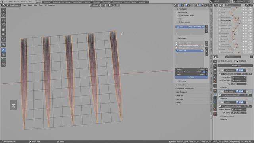
Task: Switch to the UV Editing workspace tab
Action: 66,2
